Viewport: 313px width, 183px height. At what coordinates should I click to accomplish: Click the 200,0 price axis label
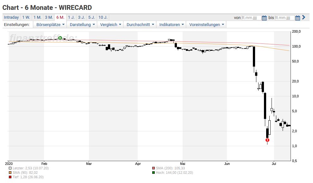click(296, 31)
